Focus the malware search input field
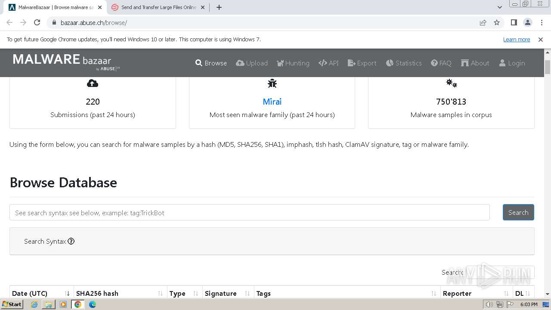The height and width of the screenshot is (310, 551). pos(250,212)
